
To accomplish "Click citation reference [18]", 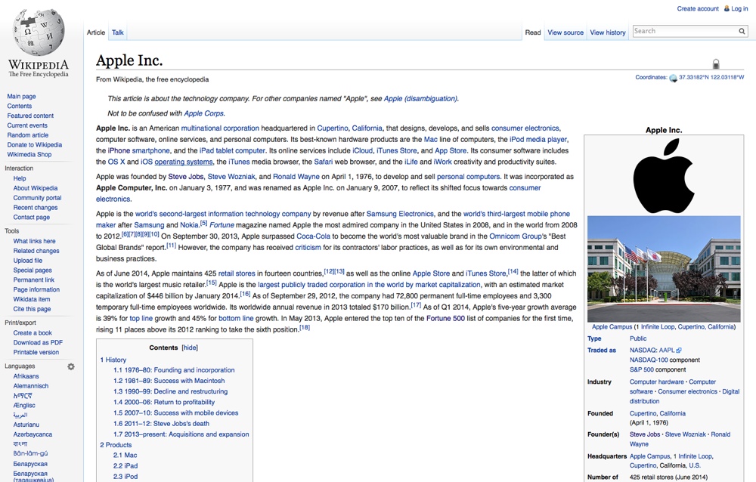I will (x=305, y=328).
